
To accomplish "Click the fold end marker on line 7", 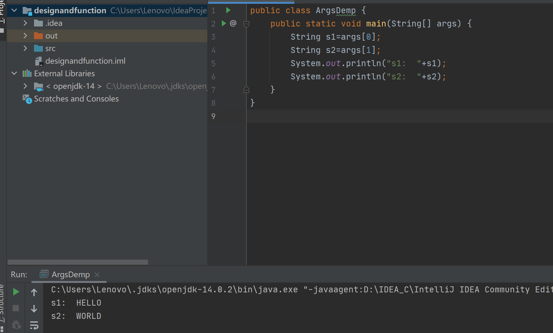I will tap(246, 90).
